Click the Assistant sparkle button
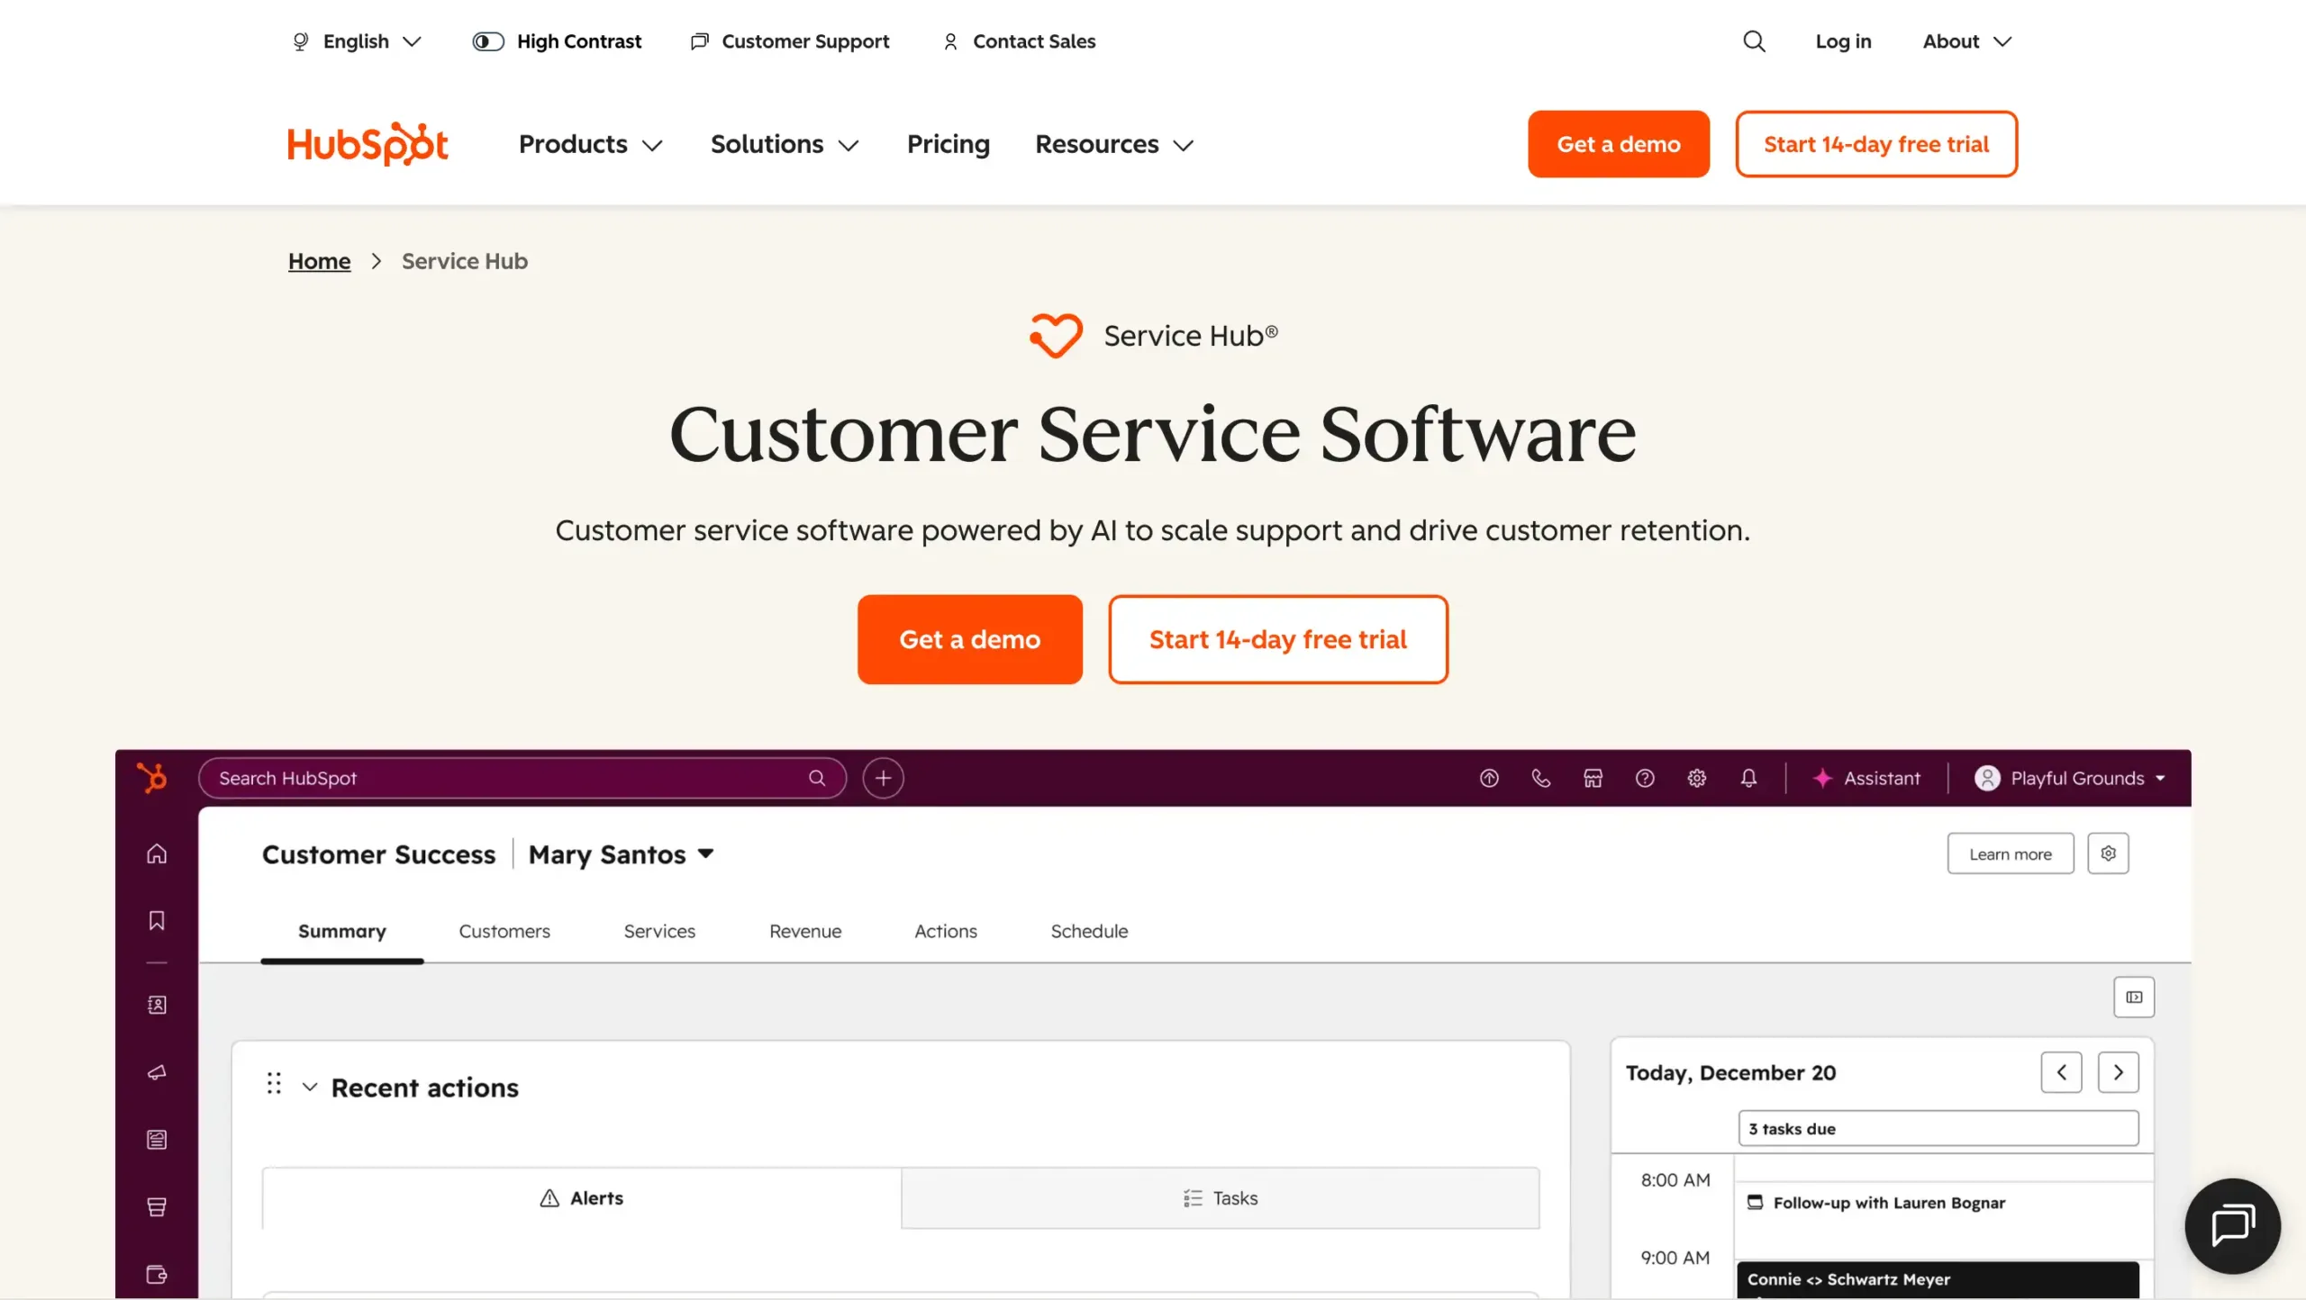Viewport: 2306px width, 1300px height. [1866, 778]
